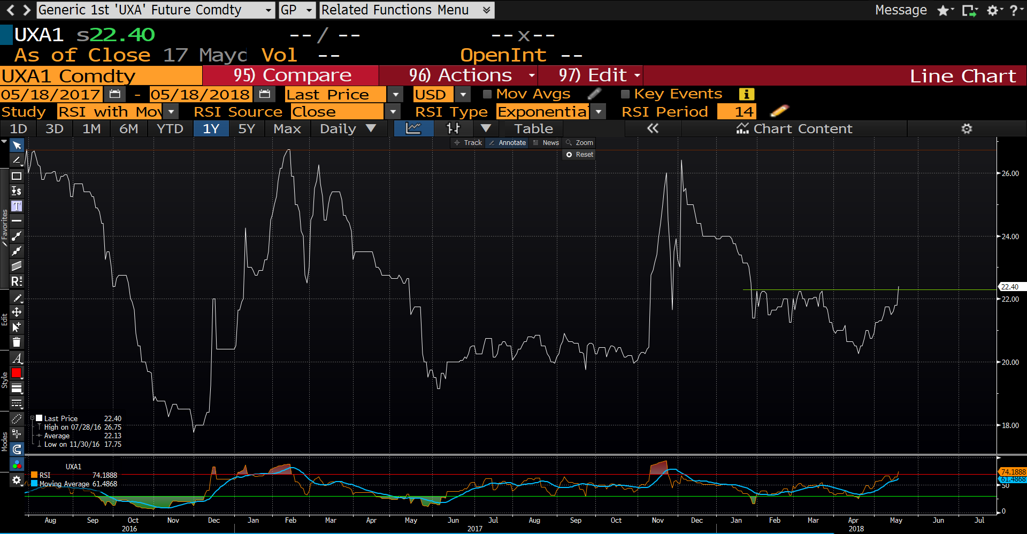
Task: Select the arrow pointer tool
Action: (x=17, y=146)
